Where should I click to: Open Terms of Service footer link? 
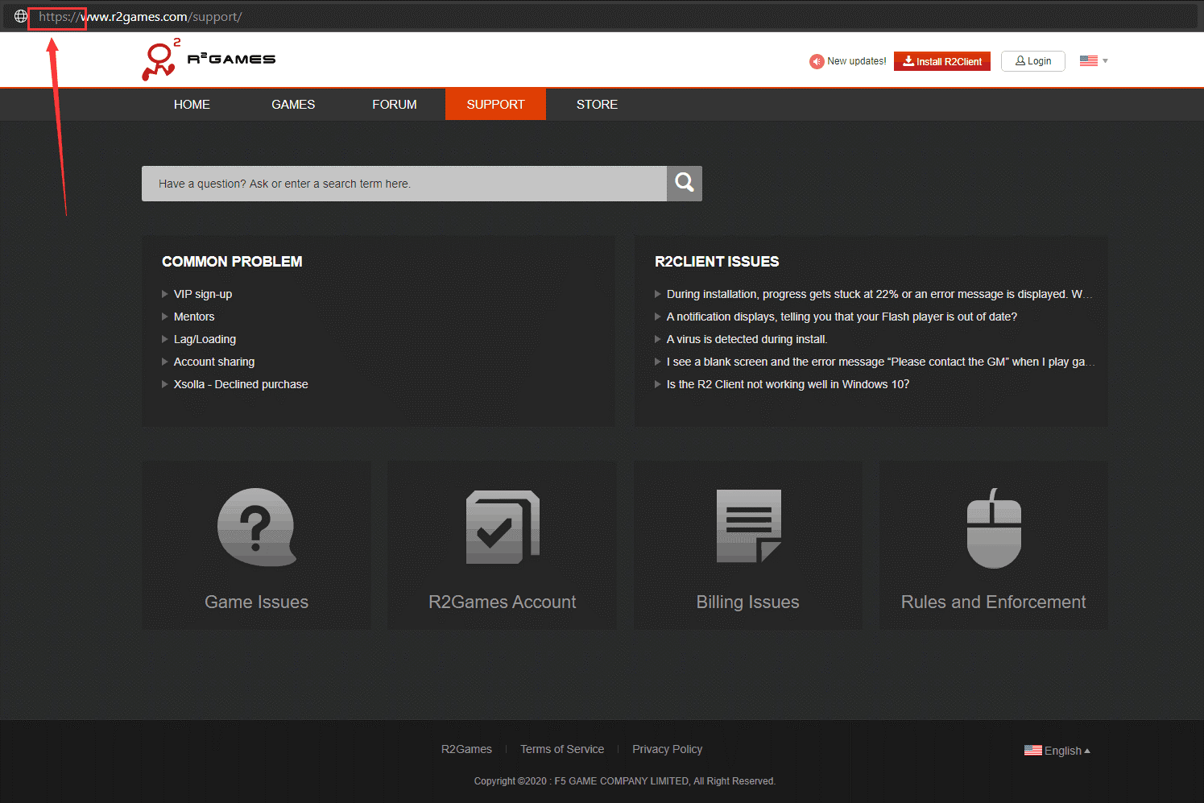point(562,749)
